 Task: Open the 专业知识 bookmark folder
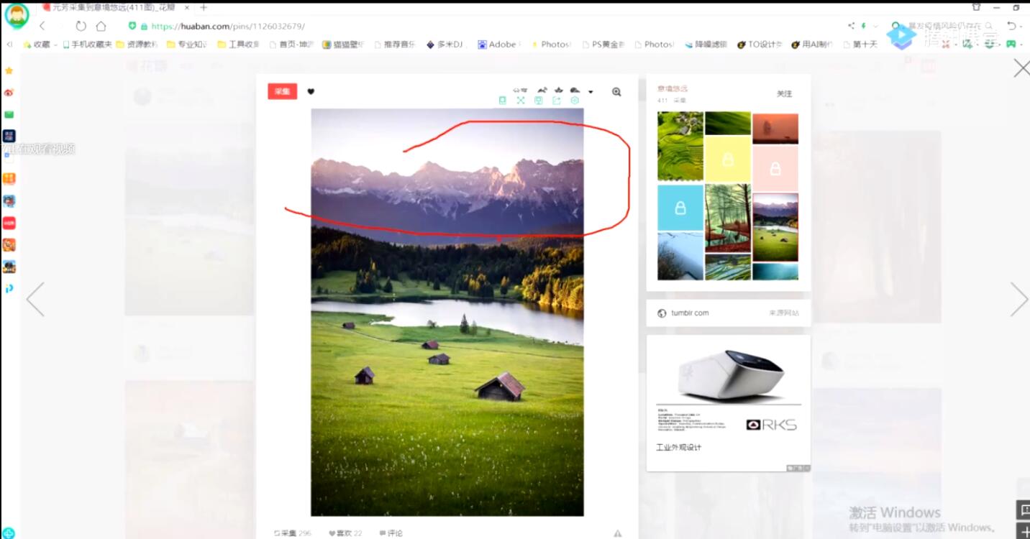point(187,45)
